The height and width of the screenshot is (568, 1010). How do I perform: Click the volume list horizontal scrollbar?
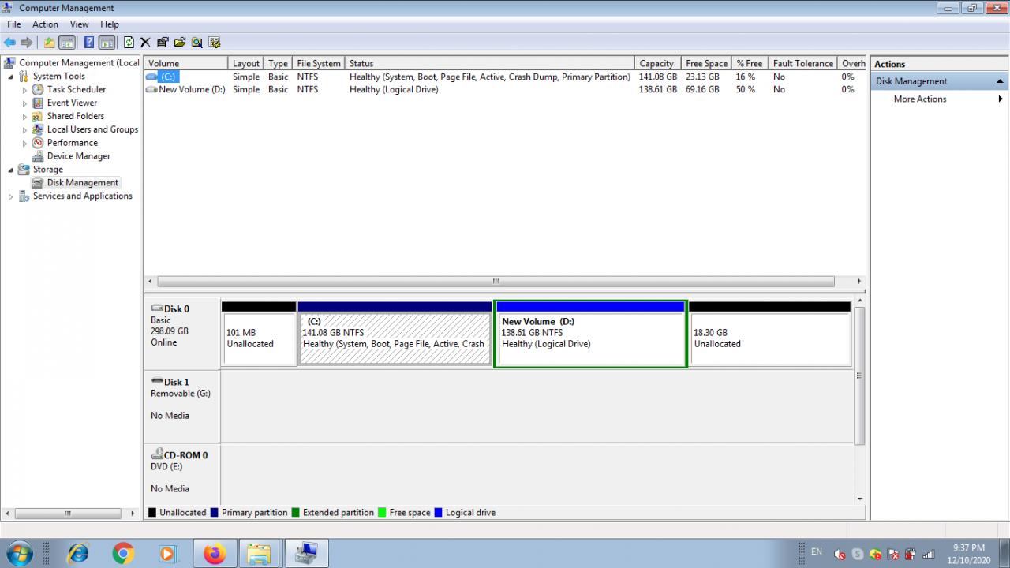496,282
